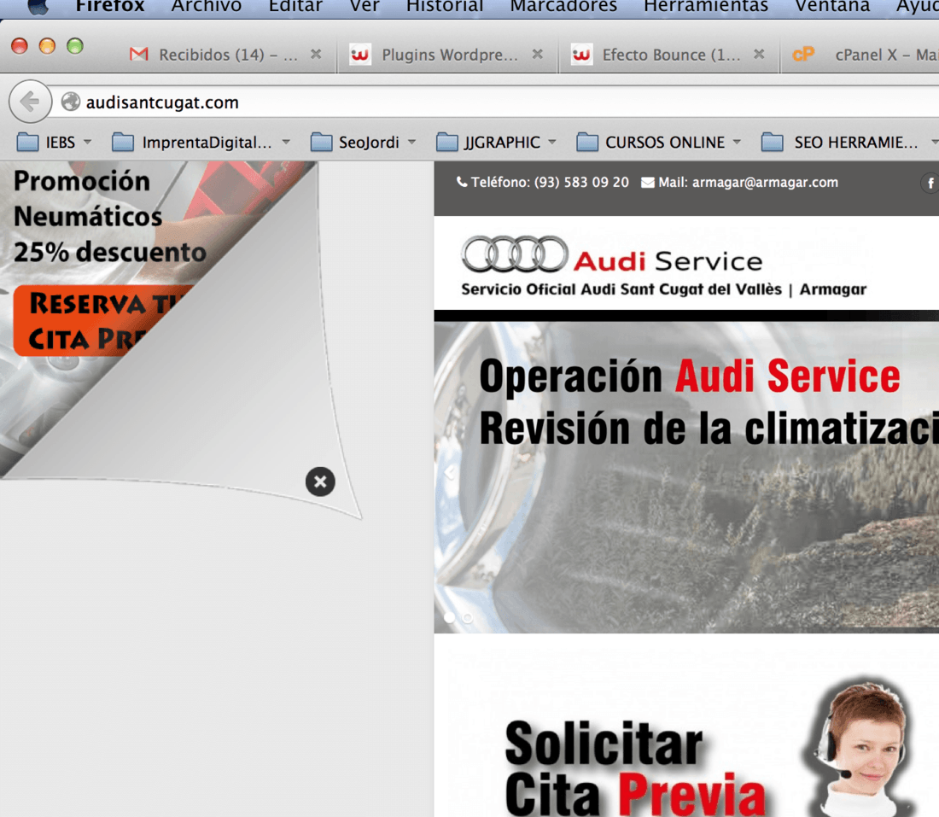Open the JJGRAPHIC bookmarks folder

(497, 143)
